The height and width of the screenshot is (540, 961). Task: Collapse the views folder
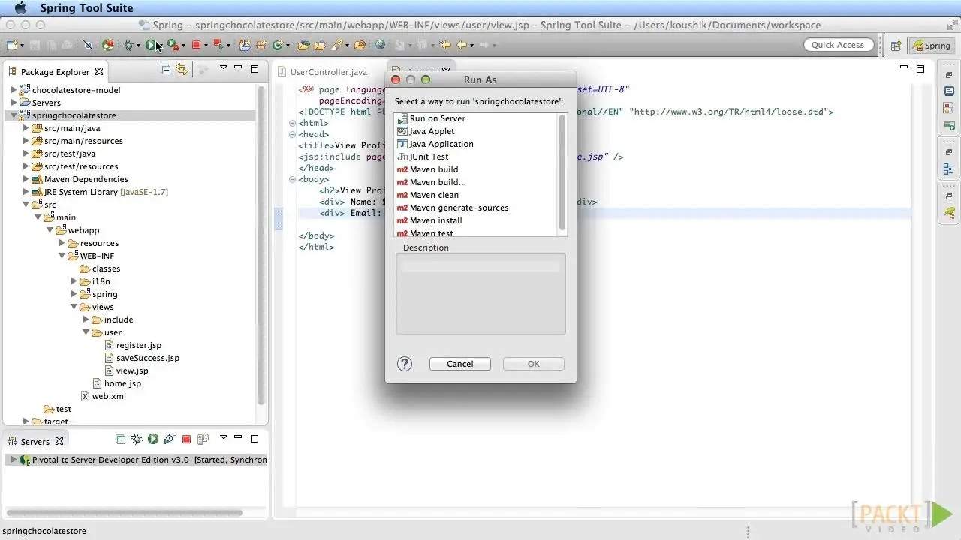point(74,307)
